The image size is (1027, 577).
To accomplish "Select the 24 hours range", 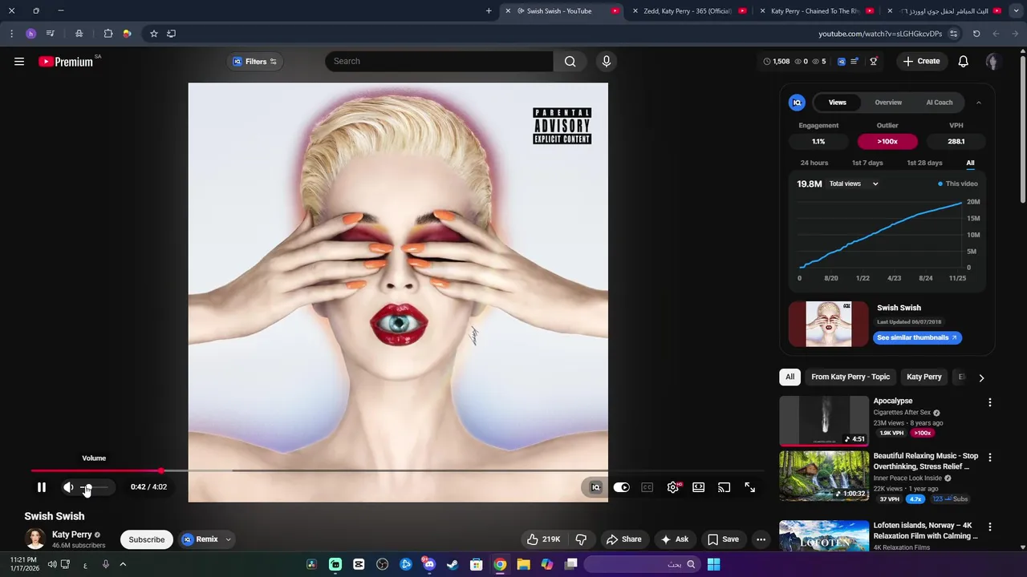I will [814, 163].
